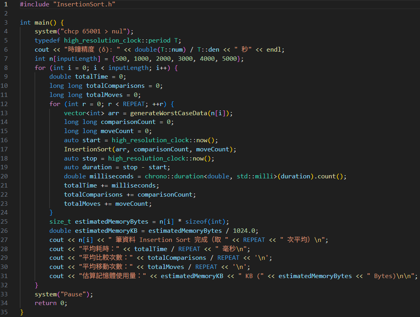Click line number 24 in the gutter
This screenshot has width=420, height=317.
point(4,213)
